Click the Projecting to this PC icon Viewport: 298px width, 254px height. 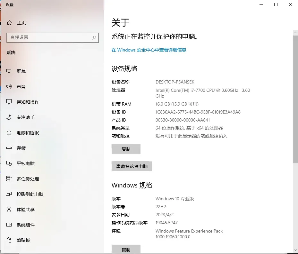[x=9, y=194]
